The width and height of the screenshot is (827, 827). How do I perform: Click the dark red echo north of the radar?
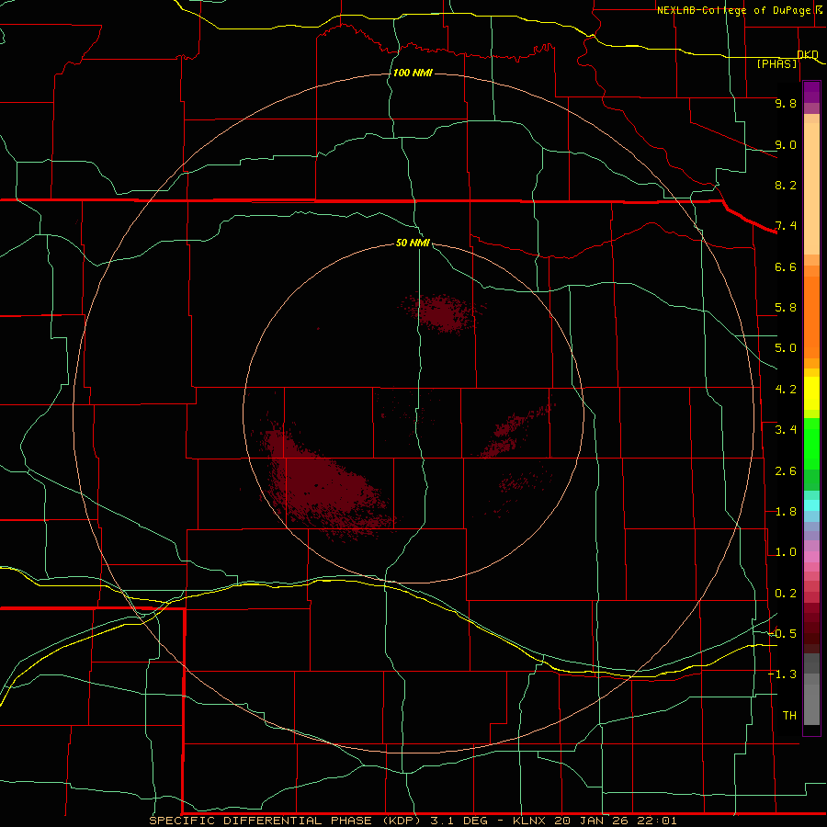click(x=441, y=312)
